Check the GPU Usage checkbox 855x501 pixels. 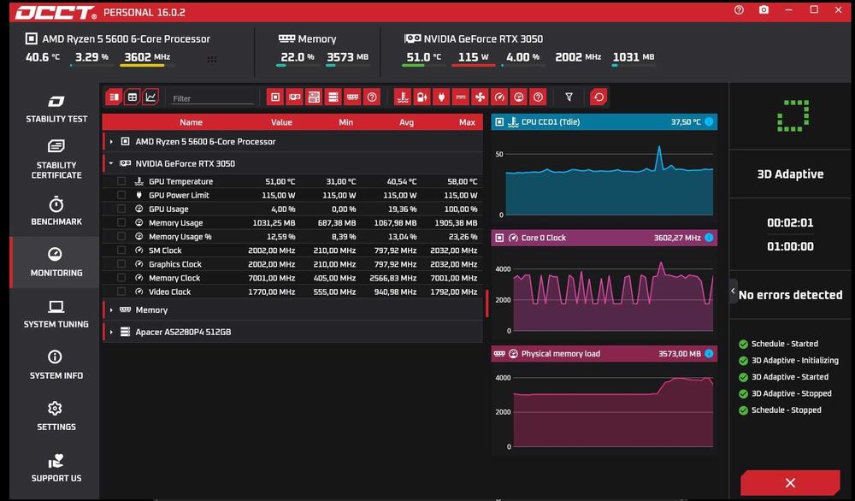(121, 209)
